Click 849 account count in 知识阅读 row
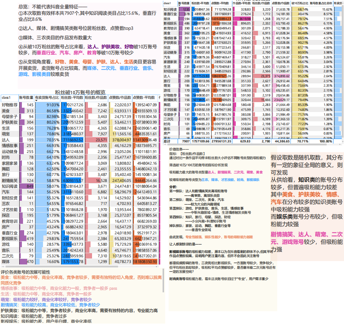Screen dimensions: 344x327 tap(30, 186)
